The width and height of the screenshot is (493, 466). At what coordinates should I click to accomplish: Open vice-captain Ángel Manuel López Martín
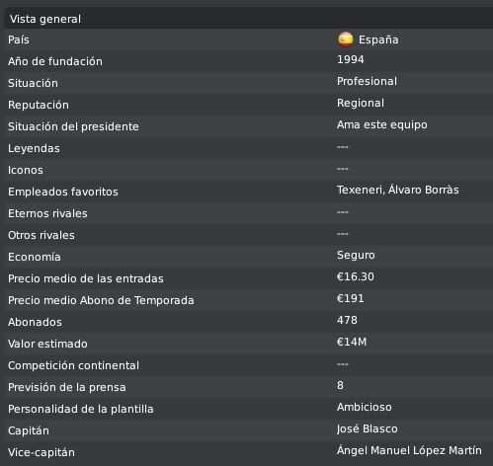(409, 450)
